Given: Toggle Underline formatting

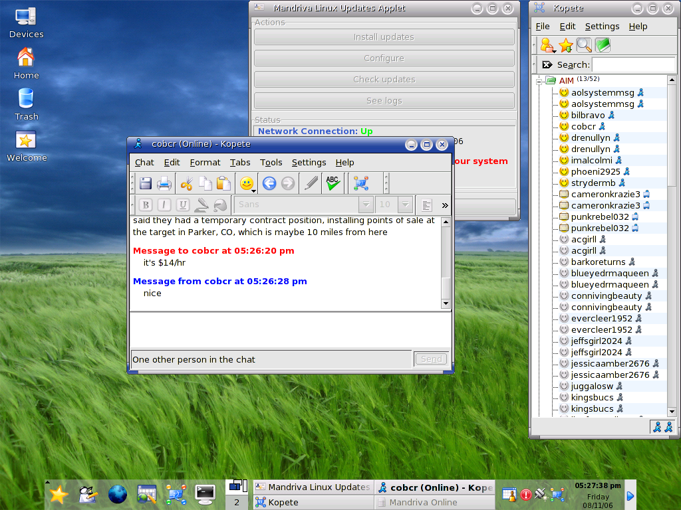Looking at the screenshot, I should tap(183, 205).
